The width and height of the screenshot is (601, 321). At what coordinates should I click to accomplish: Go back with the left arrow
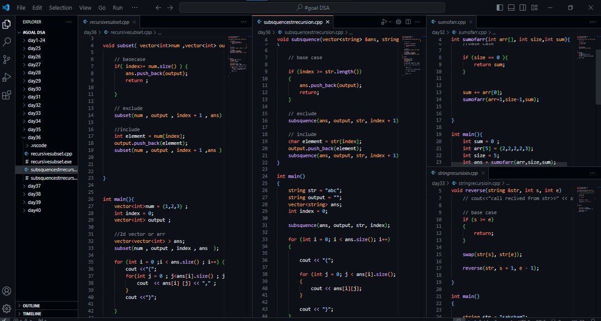158,8
